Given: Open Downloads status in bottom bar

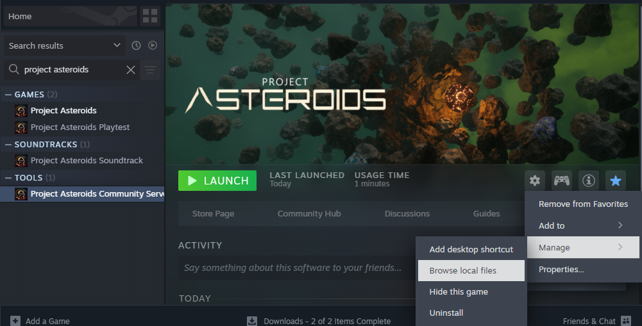Looking at the screenshot, I should (319, 321).
